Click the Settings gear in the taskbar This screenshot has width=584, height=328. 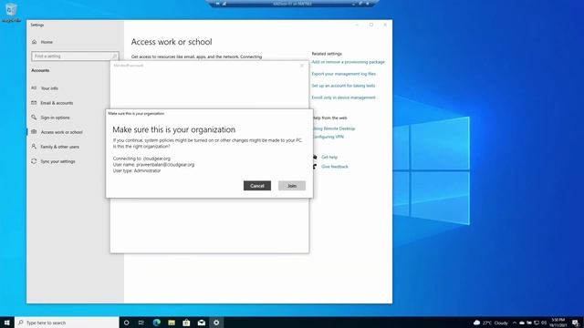216,323
